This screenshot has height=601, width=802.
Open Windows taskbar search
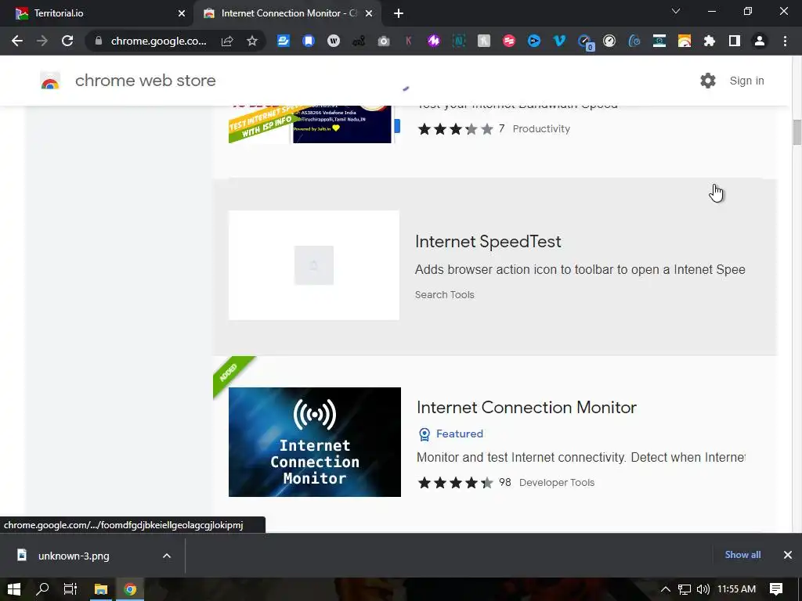click(x=42, y=589)
